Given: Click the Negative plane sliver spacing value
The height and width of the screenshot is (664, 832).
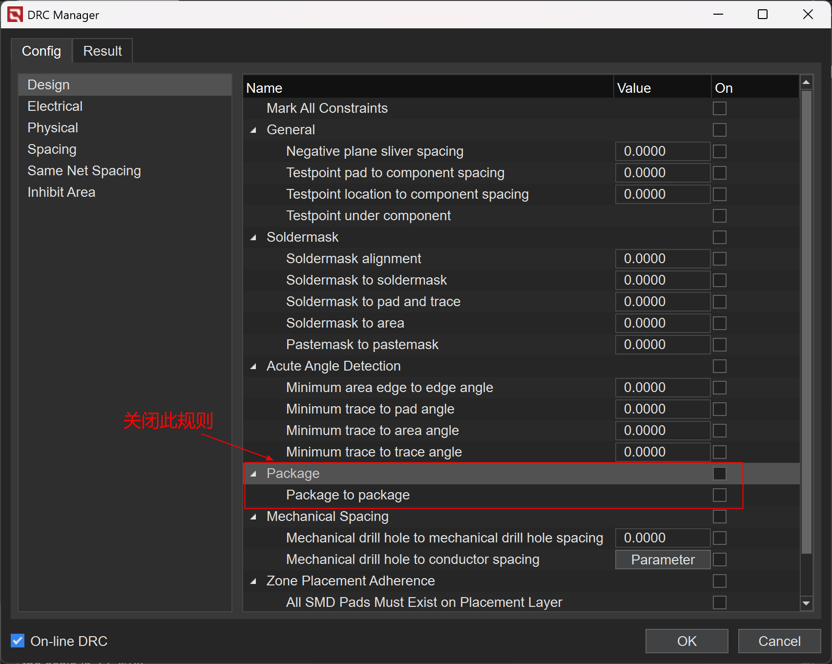Looking at the screenshot, I should point(662,151).
